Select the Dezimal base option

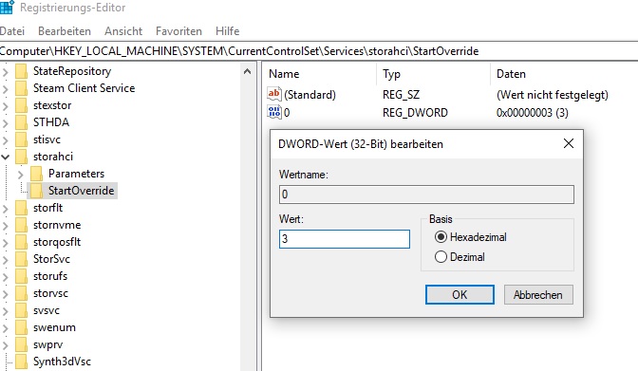coord(460,257)
